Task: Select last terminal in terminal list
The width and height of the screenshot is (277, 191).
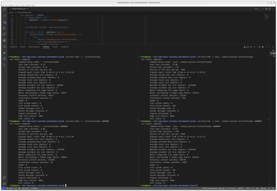Action: point(273,56)
